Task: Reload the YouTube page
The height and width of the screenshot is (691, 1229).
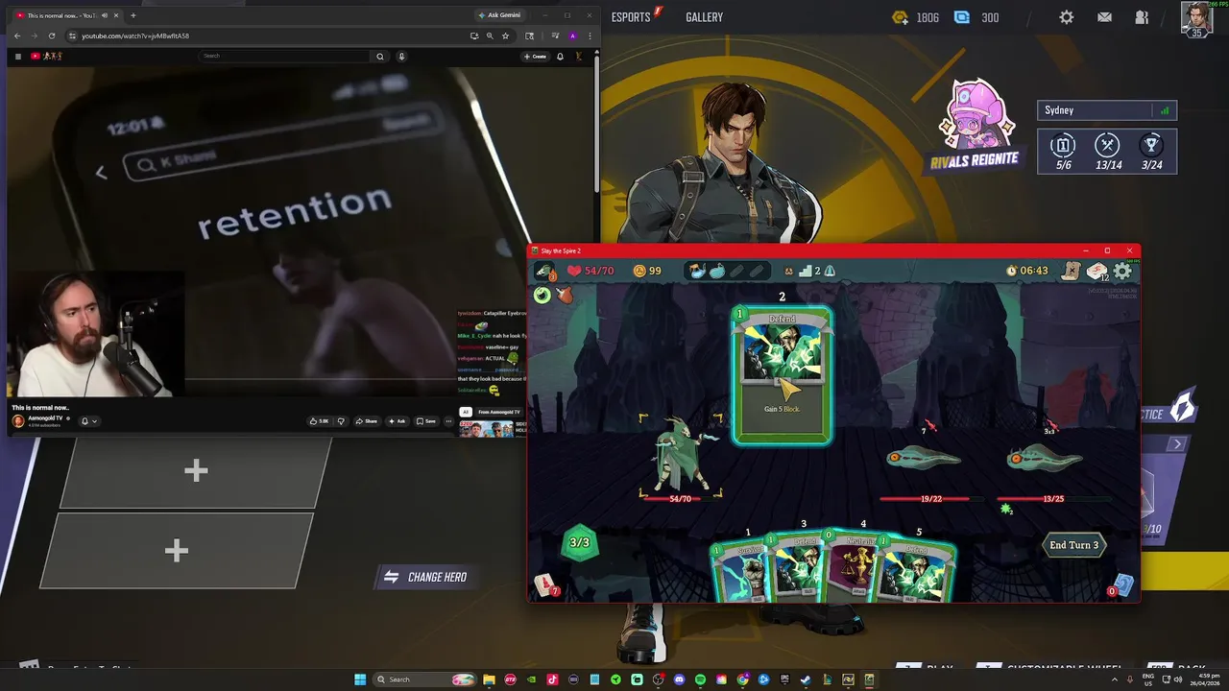Action: (x=52, y=36)
